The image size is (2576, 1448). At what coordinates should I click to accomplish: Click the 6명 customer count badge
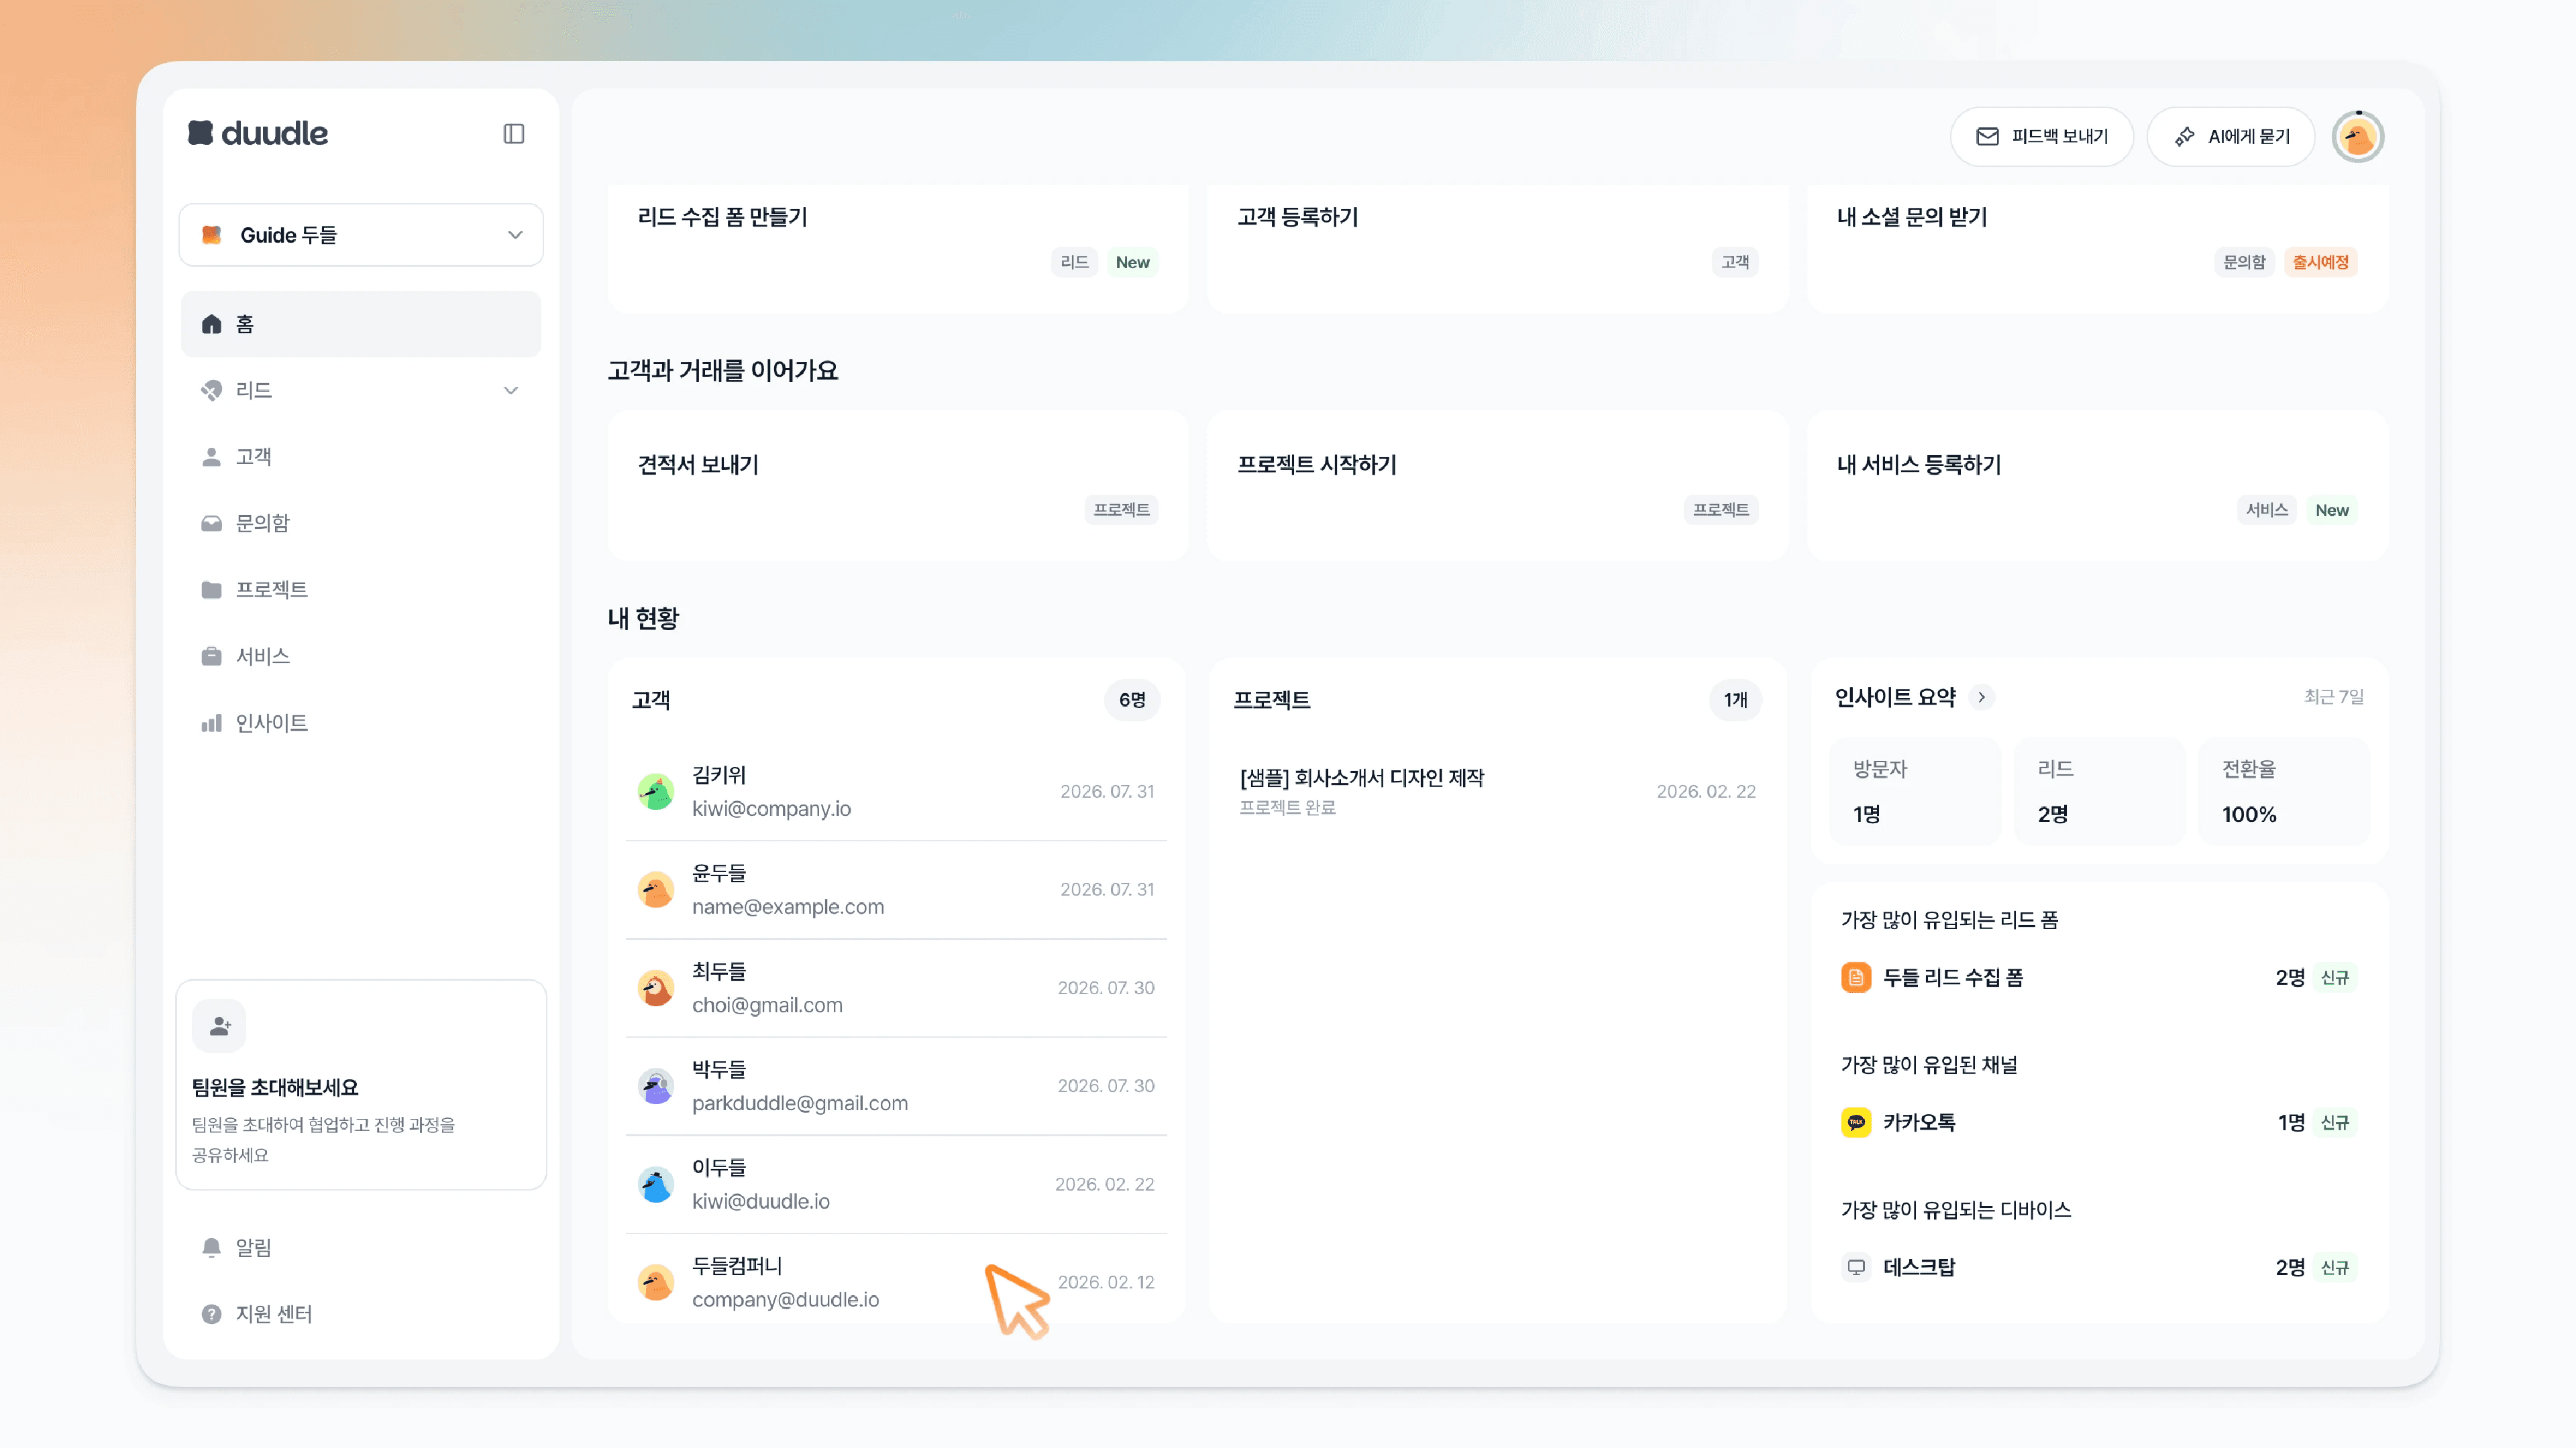pos(1132,701)
